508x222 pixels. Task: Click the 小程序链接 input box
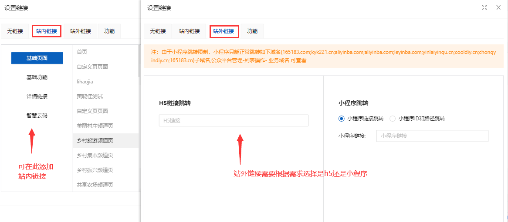pos(432,136)
